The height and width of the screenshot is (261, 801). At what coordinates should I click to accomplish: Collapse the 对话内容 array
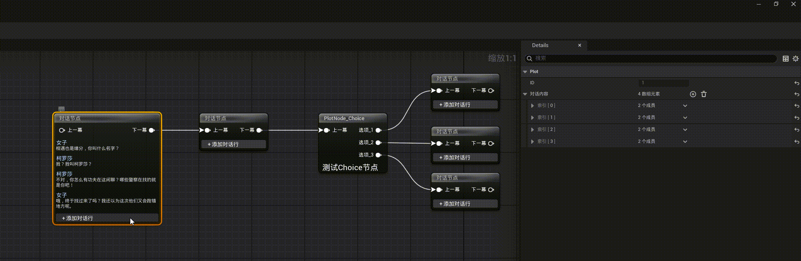coord(525,94)
